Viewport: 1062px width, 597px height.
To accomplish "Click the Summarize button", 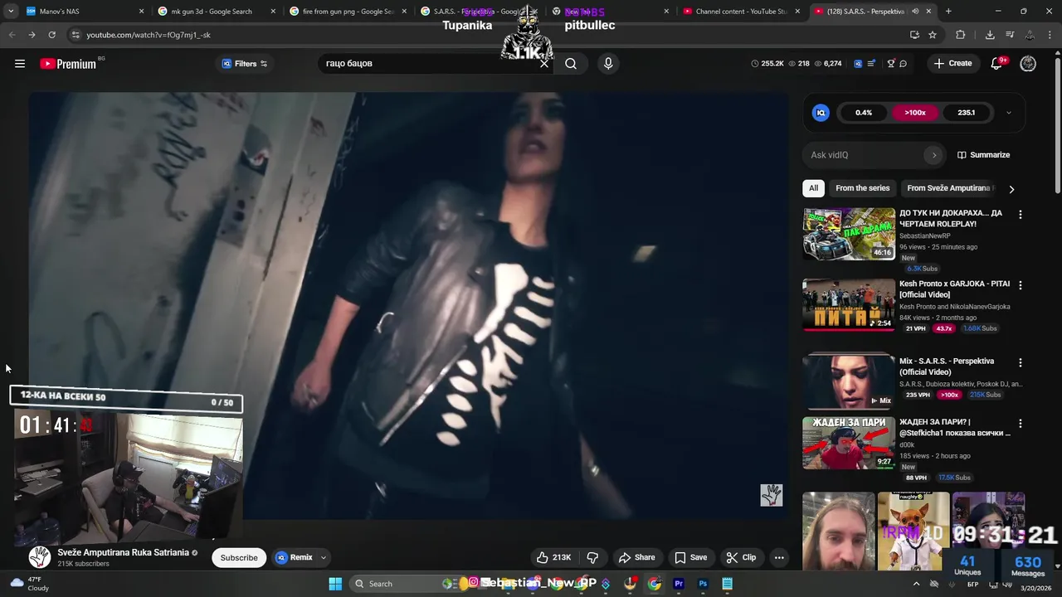I will pyautogui.click(x=983, y=155).
